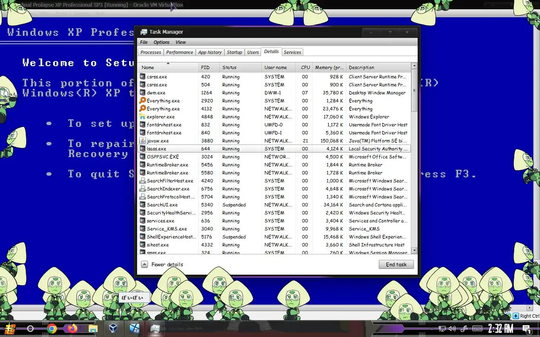The height and width of the screenshot is (337, 540).
Task: Switch to the XP virtual machine taskbar button
Action: coord(134,329)
